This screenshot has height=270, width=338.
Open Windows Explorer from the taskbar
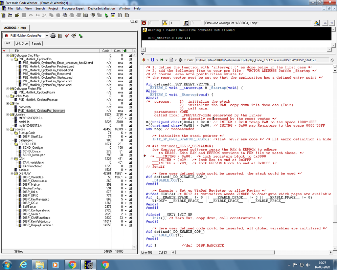tap(40, 265)
